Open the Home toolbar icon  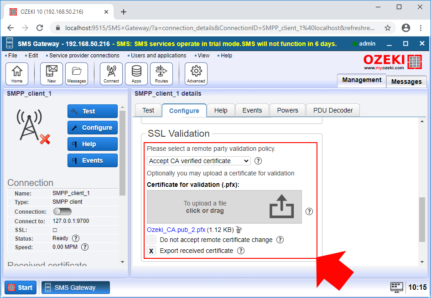click(x=17, y=74)
